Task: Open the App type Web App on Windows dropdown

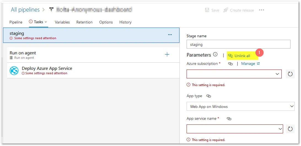Action: coord(241,106)
